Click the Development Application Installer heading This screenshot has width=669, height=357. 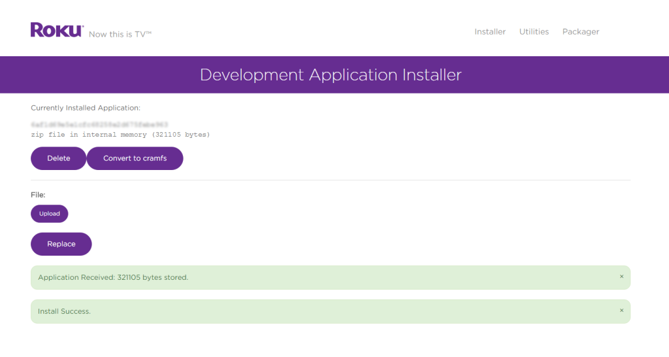coord(331,75)
